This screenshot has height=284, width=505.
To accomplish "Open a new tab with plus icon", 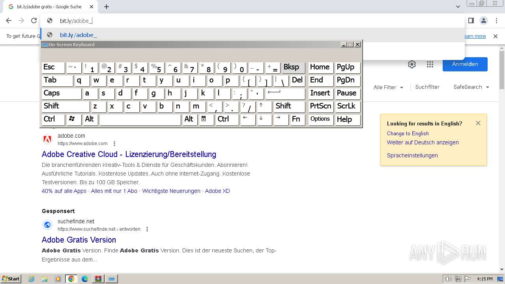I will tap(107, 7).
